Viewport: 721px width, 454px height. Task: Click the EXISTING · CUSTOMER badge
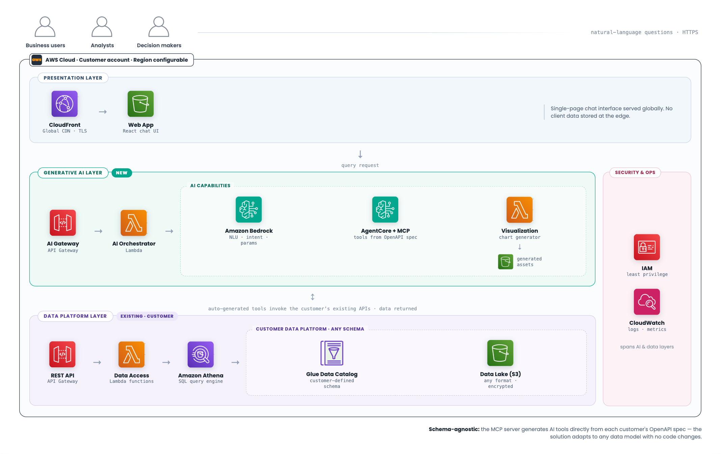tap(147, 316)
